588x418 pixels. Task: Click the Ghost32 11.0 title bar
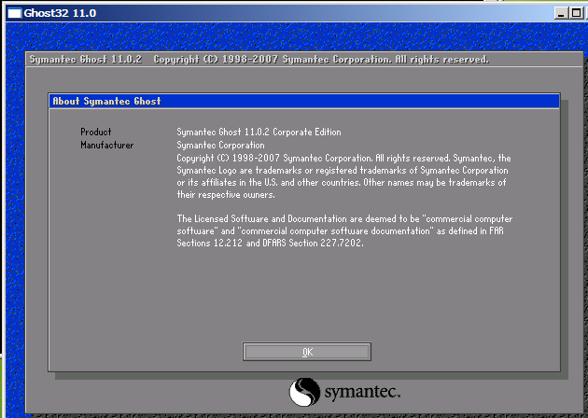click(x=280, y=13)
